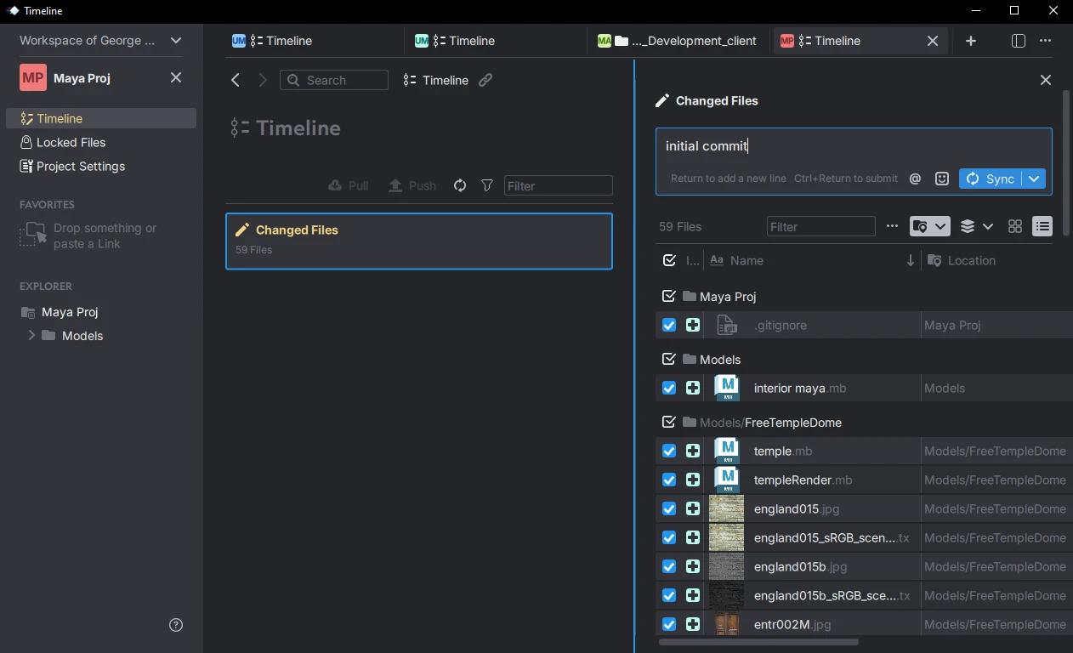This screenshot has height=653, width=1073.
Task: Switch to grid view icon
Action: (1015, 226)
